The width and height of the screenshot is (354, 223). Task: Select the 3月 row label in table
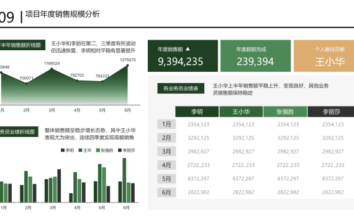click(166, 152)
